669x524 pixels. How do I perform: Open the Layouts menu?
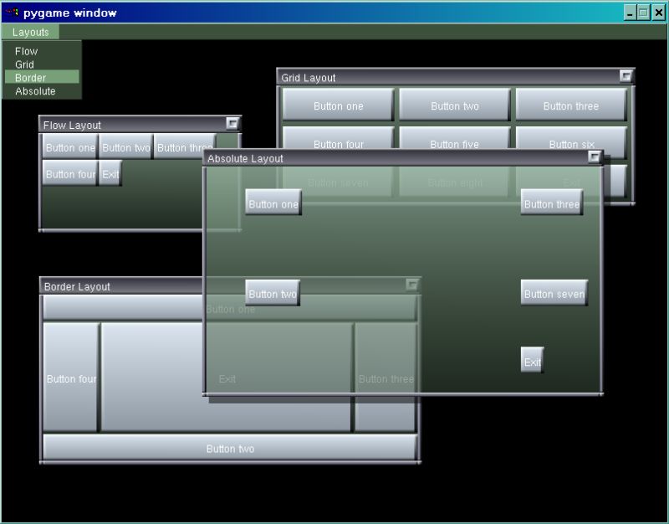click(30, 32)
